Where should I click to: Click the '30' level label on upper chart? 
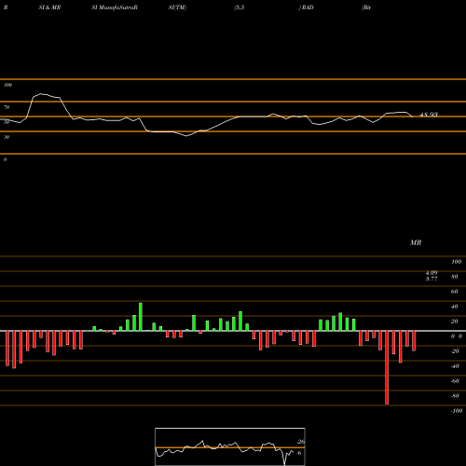7,137
